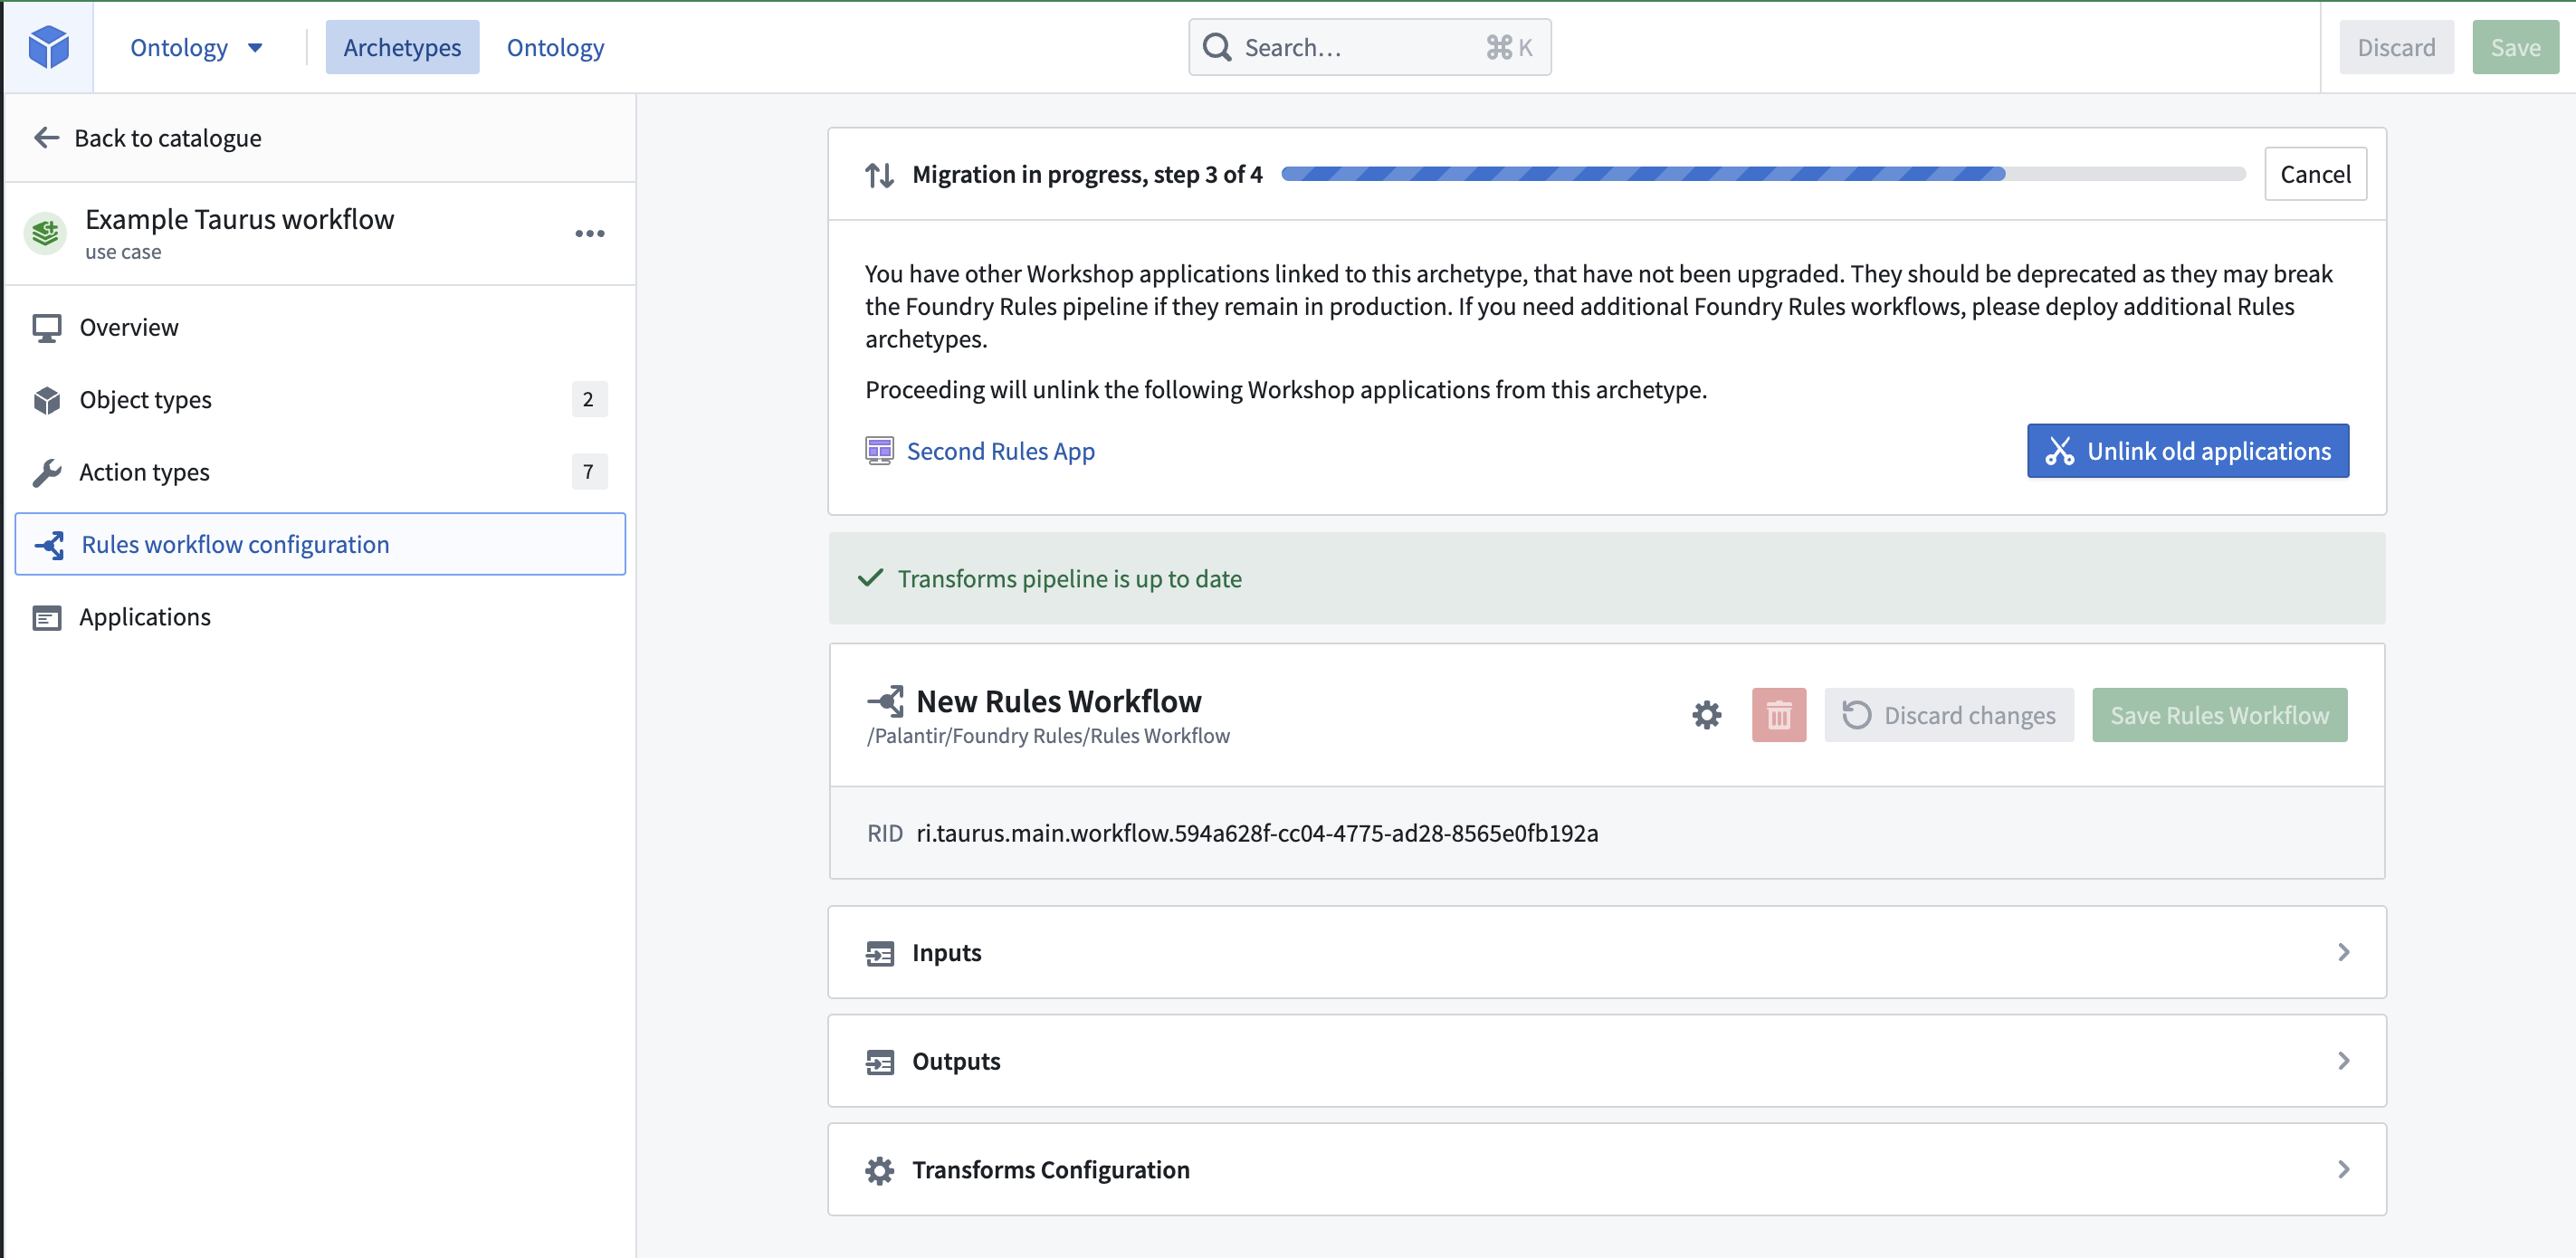Switch to the Ontology tab
This screenshot has height=1258, width=2576.
pos(555,47)
